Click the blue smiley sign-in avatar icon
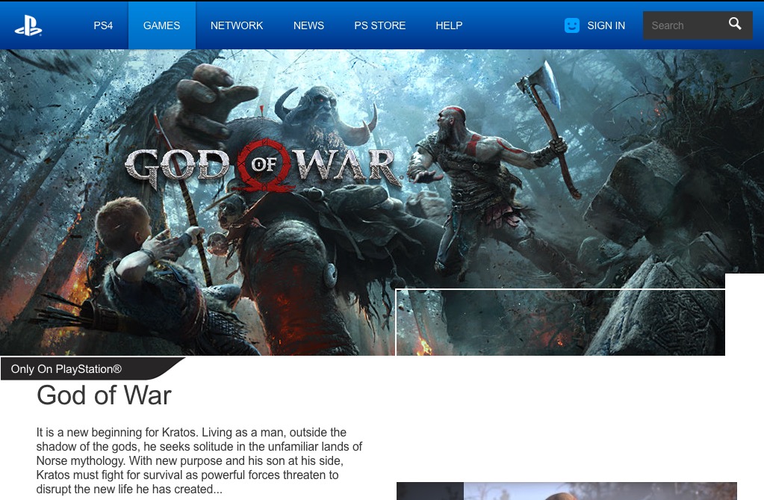This screenshot has width=764, height=500. 571,25
